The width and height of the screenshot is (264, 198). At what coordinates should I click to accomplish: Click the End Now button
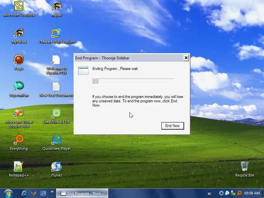pos(173,126)
